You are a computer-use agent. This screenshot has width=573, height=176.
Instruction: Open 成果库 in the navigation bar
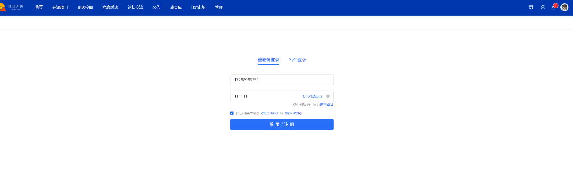(x=176, y=7)
